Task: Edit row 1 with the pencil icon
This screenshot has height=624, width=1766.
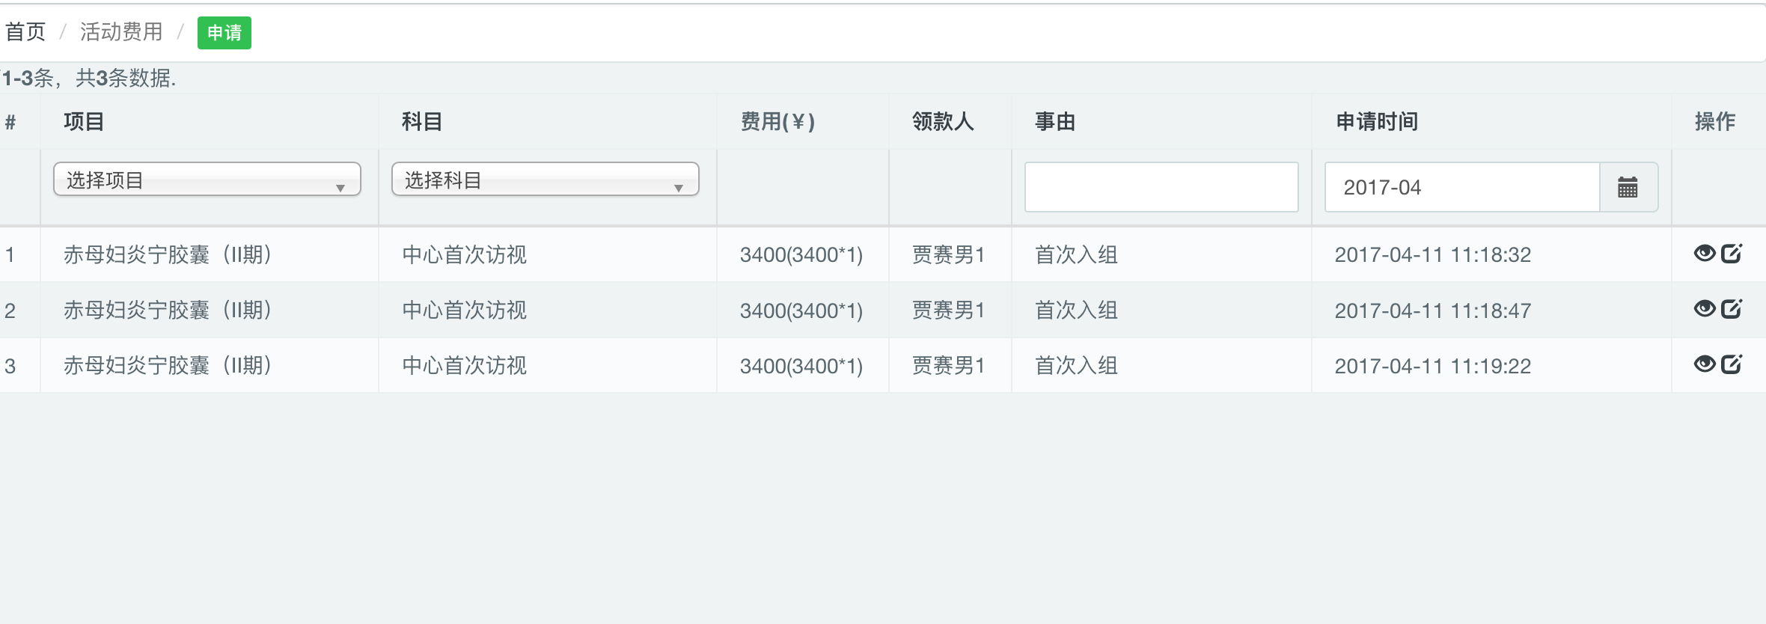Action: (1732, 254)
